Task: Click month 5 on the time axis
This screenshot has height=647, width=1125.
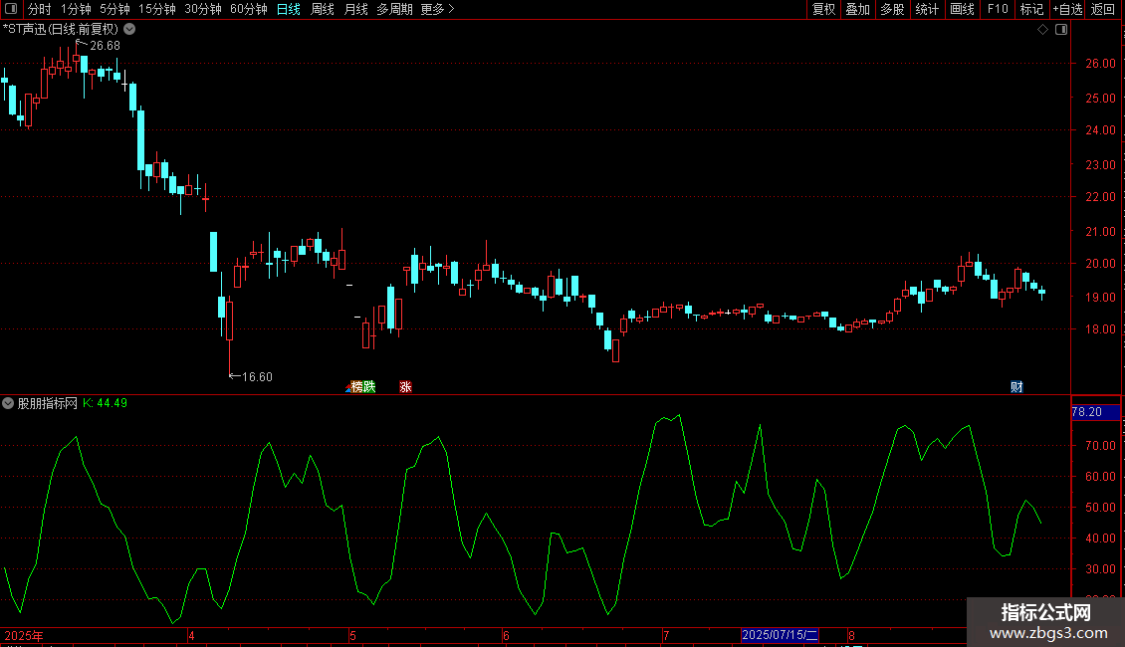Action: [353, 635]
